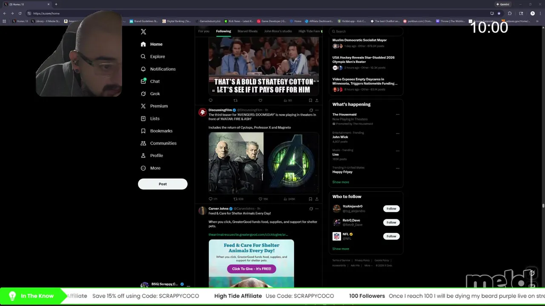Open theanimalrescuesite.greatergood.com link
Viewport: 545px width, 306px height.
tap(248, 235)
